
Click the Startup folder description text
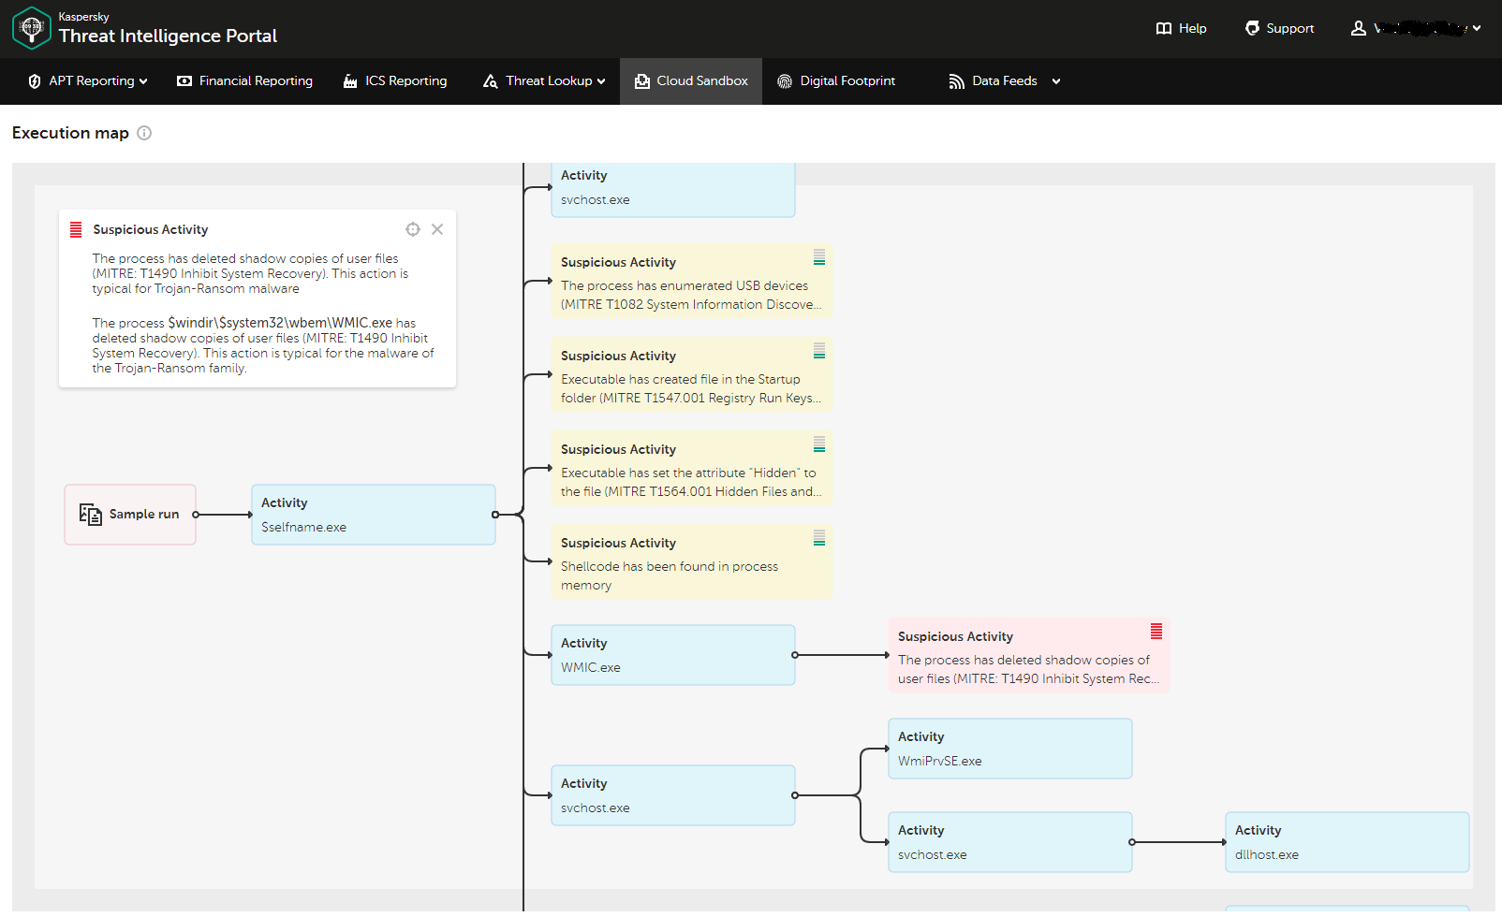pos(691,388)
